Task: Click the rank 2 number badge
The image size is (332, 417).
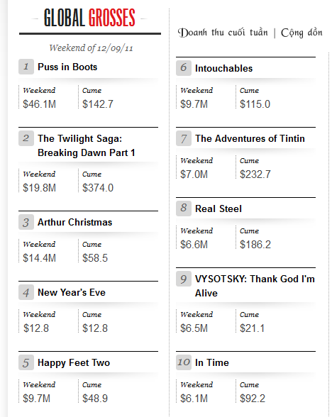Action: pyautogui.click(x=26, y=138)
